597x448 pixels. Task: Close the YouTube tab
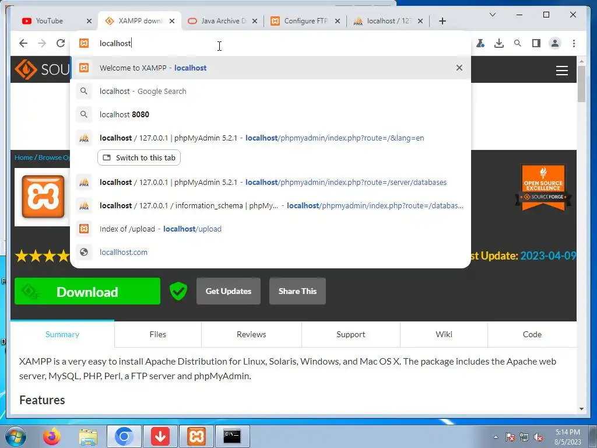tap(89, 21)
